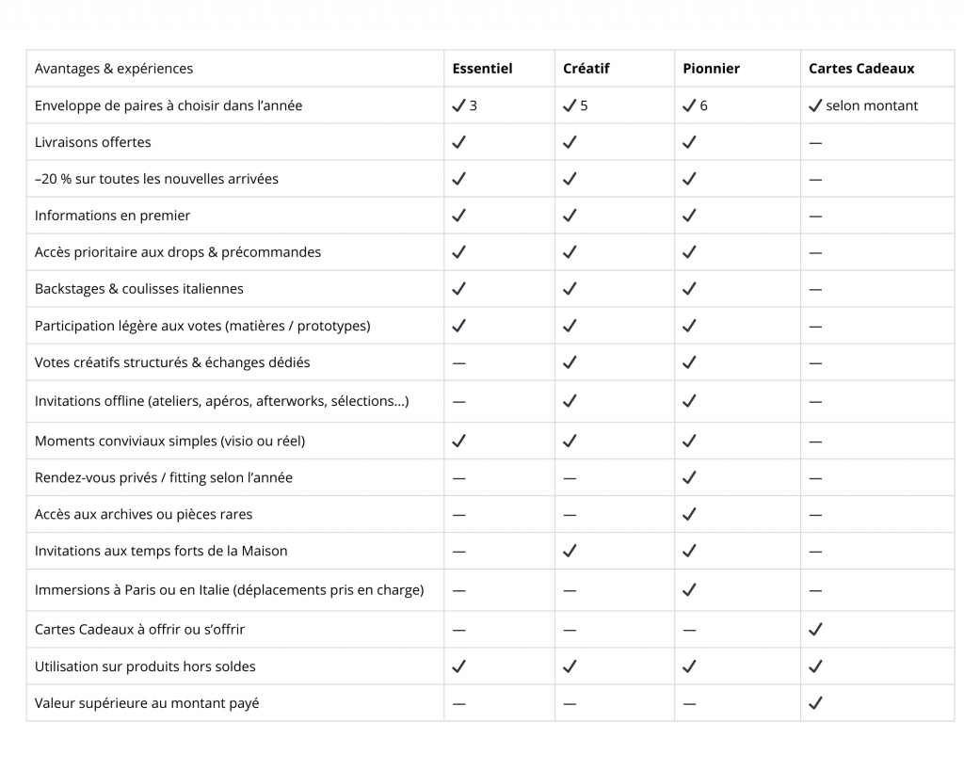Click Cartes Cadeaux checkmark for Valeur supérieure

click(x=815, y=702)
